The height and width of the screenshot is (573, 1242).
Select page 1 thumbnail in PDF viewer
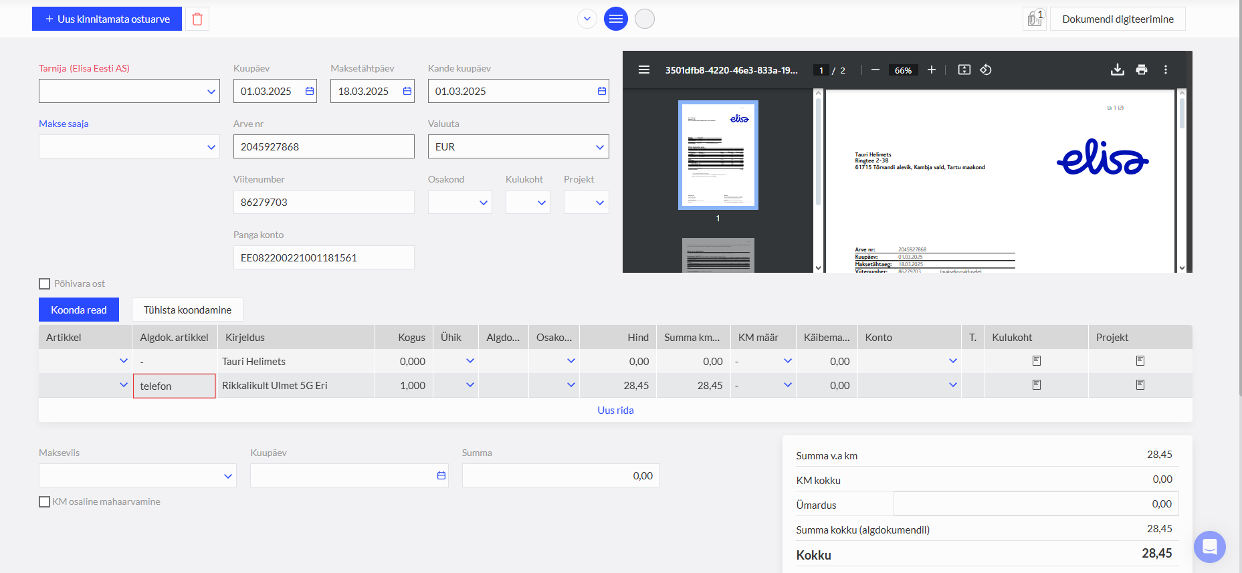point(718,155)
